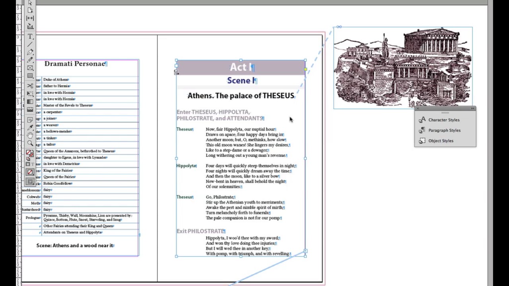
Task: Click 'Athens. The palace of THESEUS' line
Action: [x=241, y=96]
